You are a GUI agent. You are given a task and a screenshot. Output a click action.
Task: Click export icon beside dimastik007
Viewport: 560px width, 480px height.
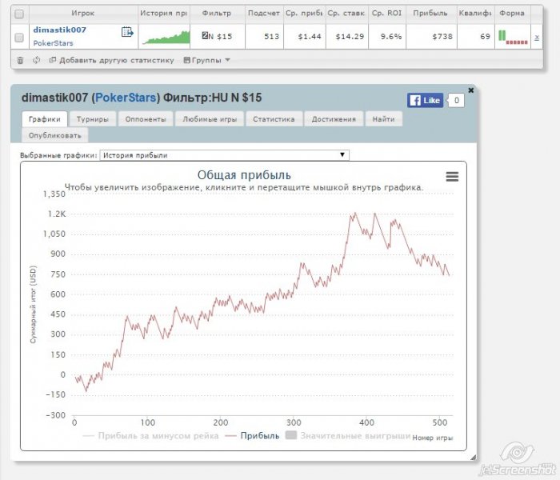tap(127, 32)
